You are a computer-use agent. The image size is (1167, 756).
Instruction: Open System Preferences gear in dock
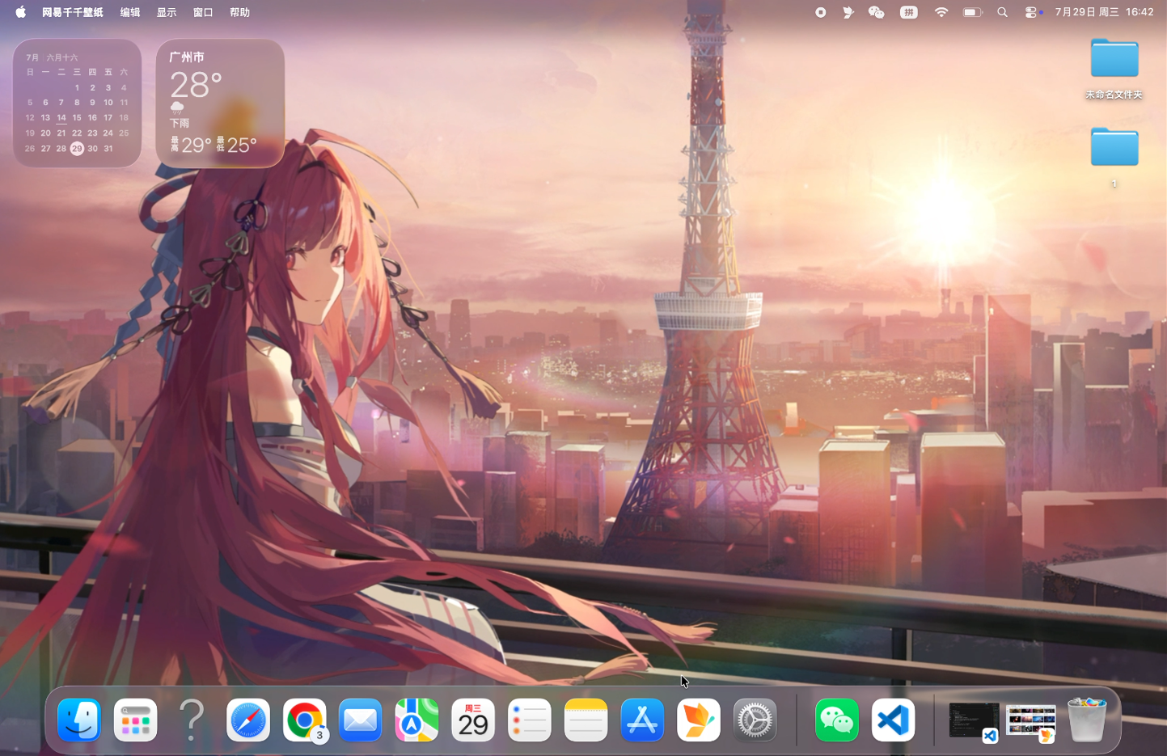click(755, 720)
